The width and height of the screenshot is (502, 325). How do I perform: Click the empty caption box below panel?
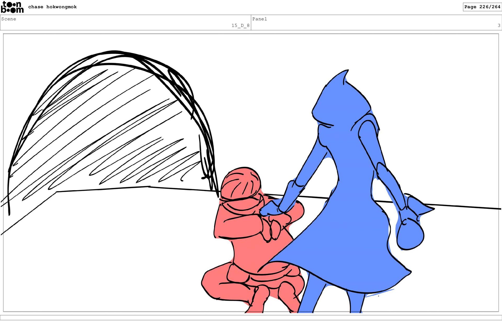pos(251,317)
